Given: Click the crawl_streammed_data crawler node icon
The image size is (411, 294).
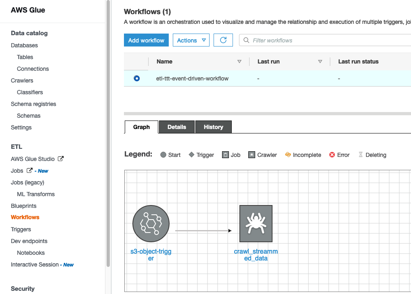Looking at the screenshot, I should [256, 224].
